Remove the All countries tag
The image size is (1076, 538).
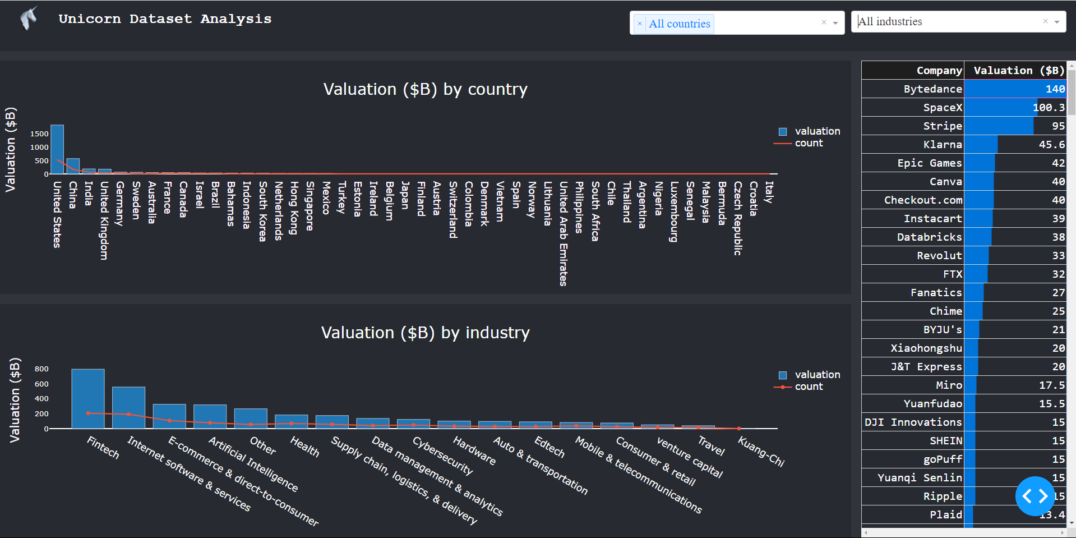pos(640,24)
